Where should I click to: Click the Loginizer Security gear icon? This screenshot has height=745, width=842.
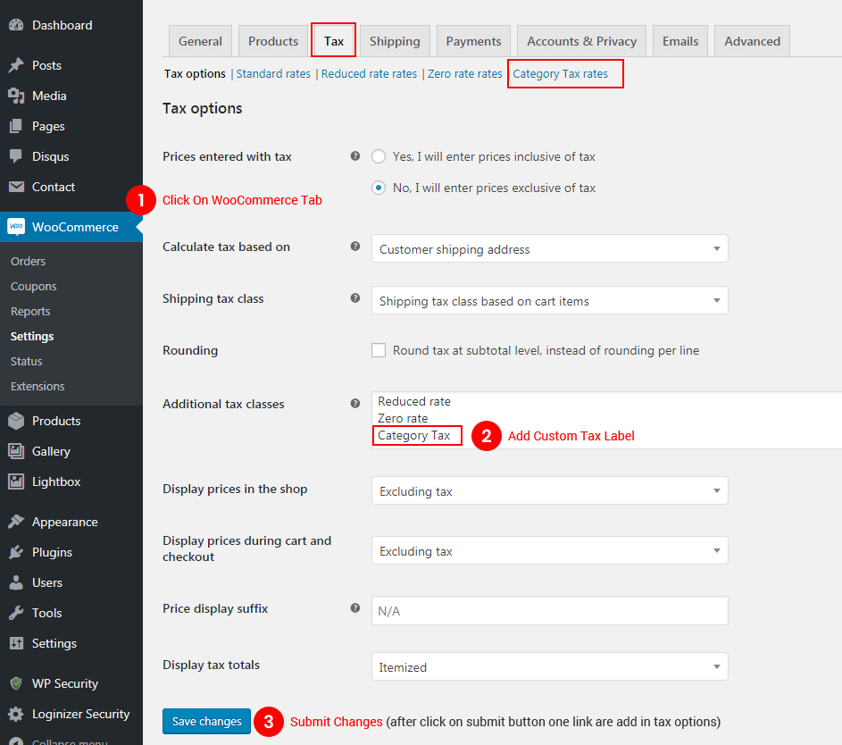click(16, 714)
